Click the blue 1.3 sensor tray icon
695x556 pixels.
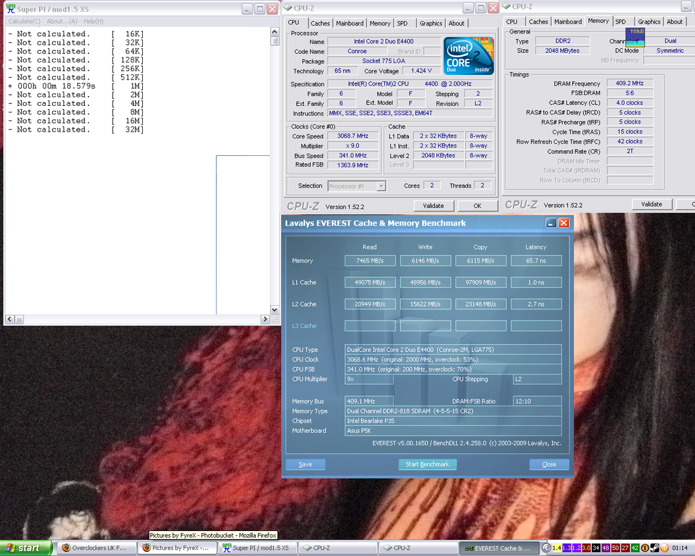[567, 548]
